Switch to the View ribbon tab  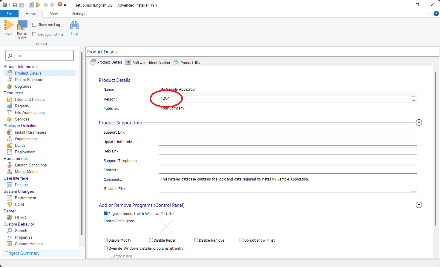(x=54, y=14)
